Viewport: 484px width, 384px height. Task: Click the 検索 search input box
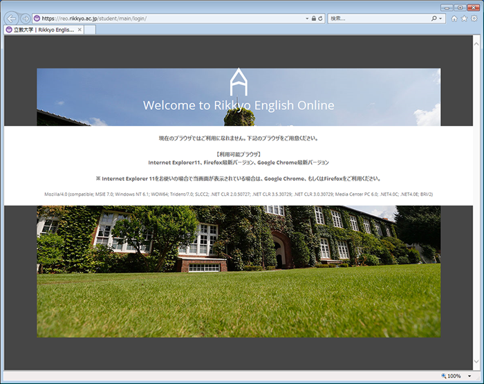pyautogui.click(x=379, y=19)
